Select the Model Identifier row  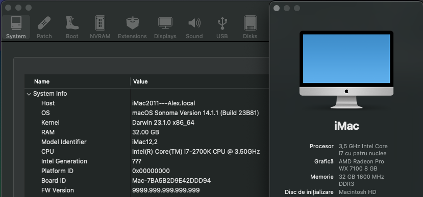point(147,142)
